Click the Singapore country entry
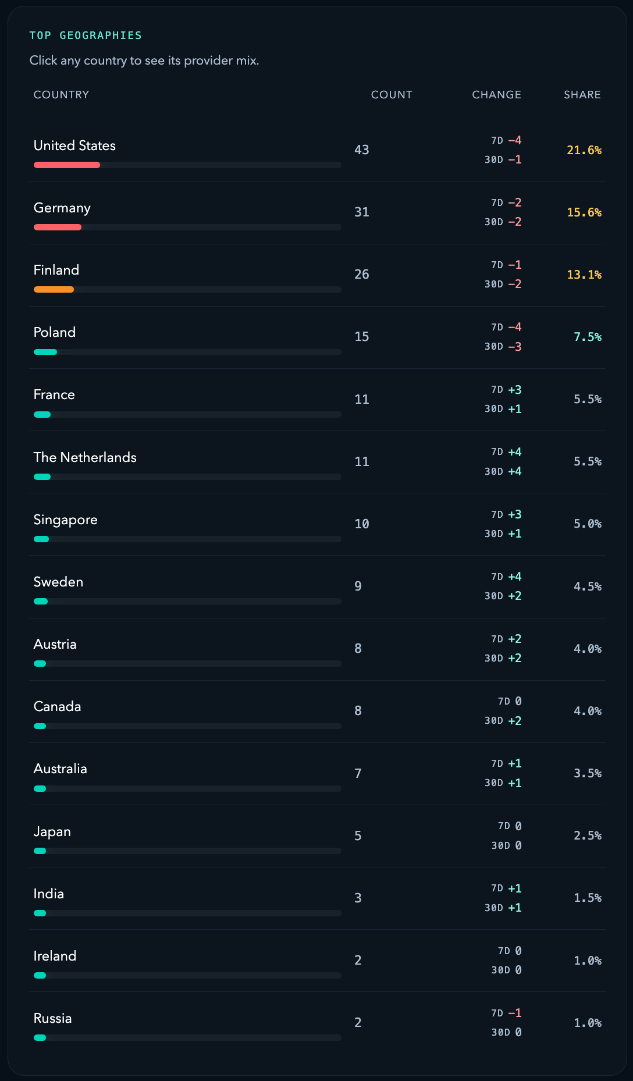Image resolution: width=633 pixels, height=1081 pixels. pyautogui.click(x=65, y=520)
